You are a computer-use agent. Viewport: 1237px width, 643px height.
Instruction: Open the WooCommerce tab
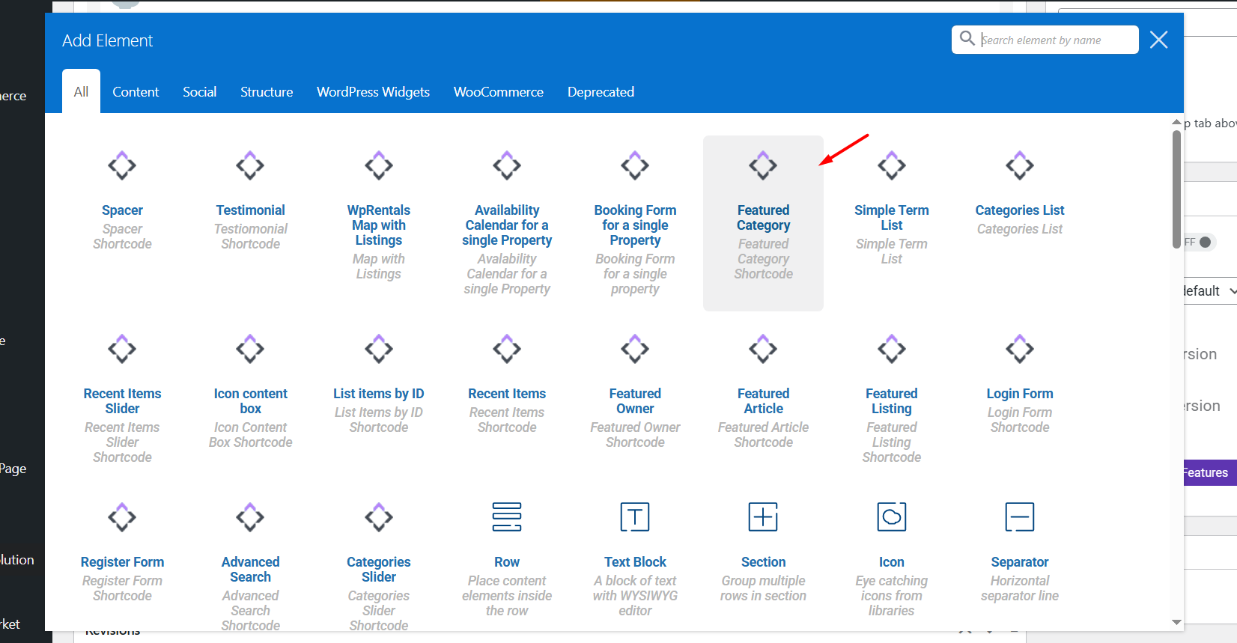[x=498, y=92]
